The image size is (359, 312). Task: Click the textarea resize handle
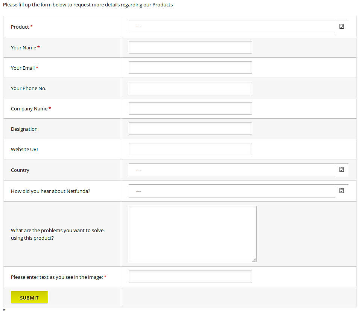click(254, 260)
